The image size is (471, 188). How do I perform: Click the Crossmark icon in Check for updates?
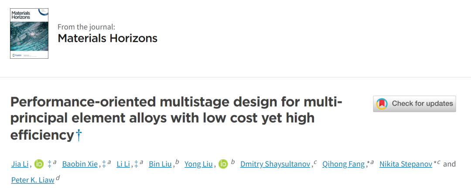[x=382, y=104]
